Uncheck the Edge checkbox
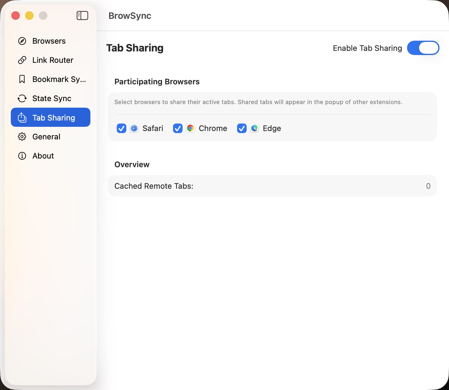Viewport: 449px width, 390px height. 242,128
